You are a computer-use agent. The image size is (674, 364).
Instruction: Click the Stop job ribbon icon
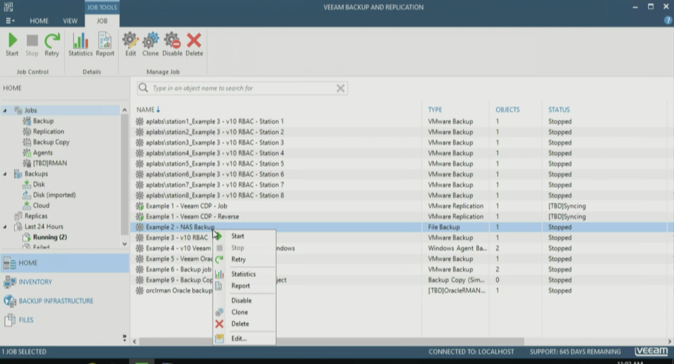tap(32, 45)
